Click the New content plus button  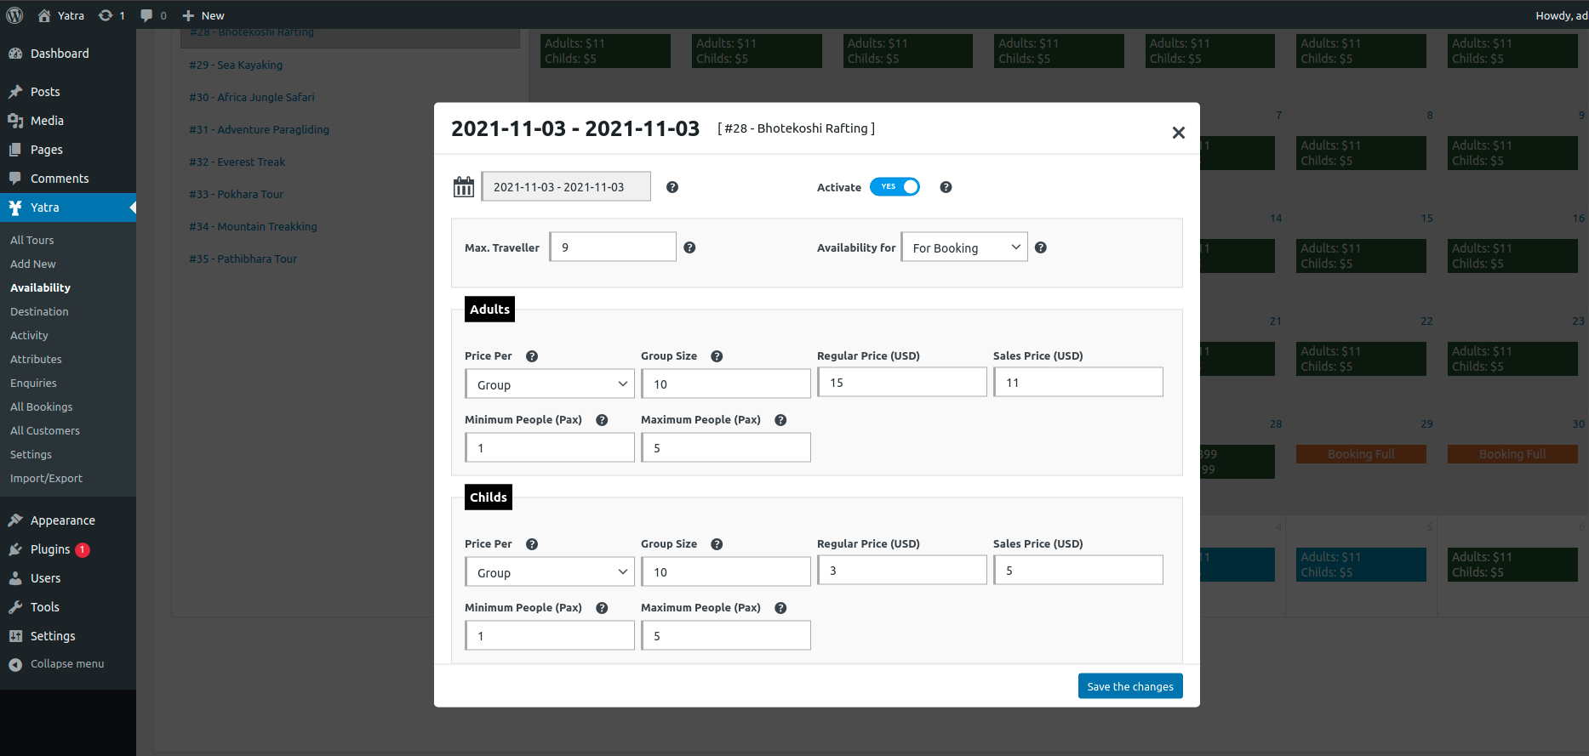pyautogui.click(x=203, y=15)
